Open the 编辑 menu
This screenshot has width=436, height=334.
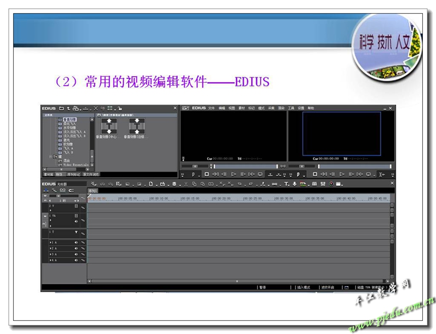click(x=222, y=108)
